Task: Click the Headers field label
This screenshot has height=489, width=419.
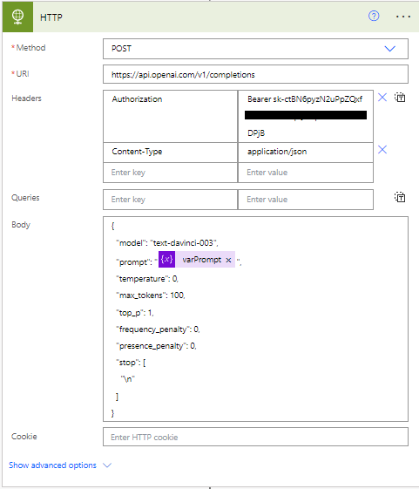Action: coord(26,98)
